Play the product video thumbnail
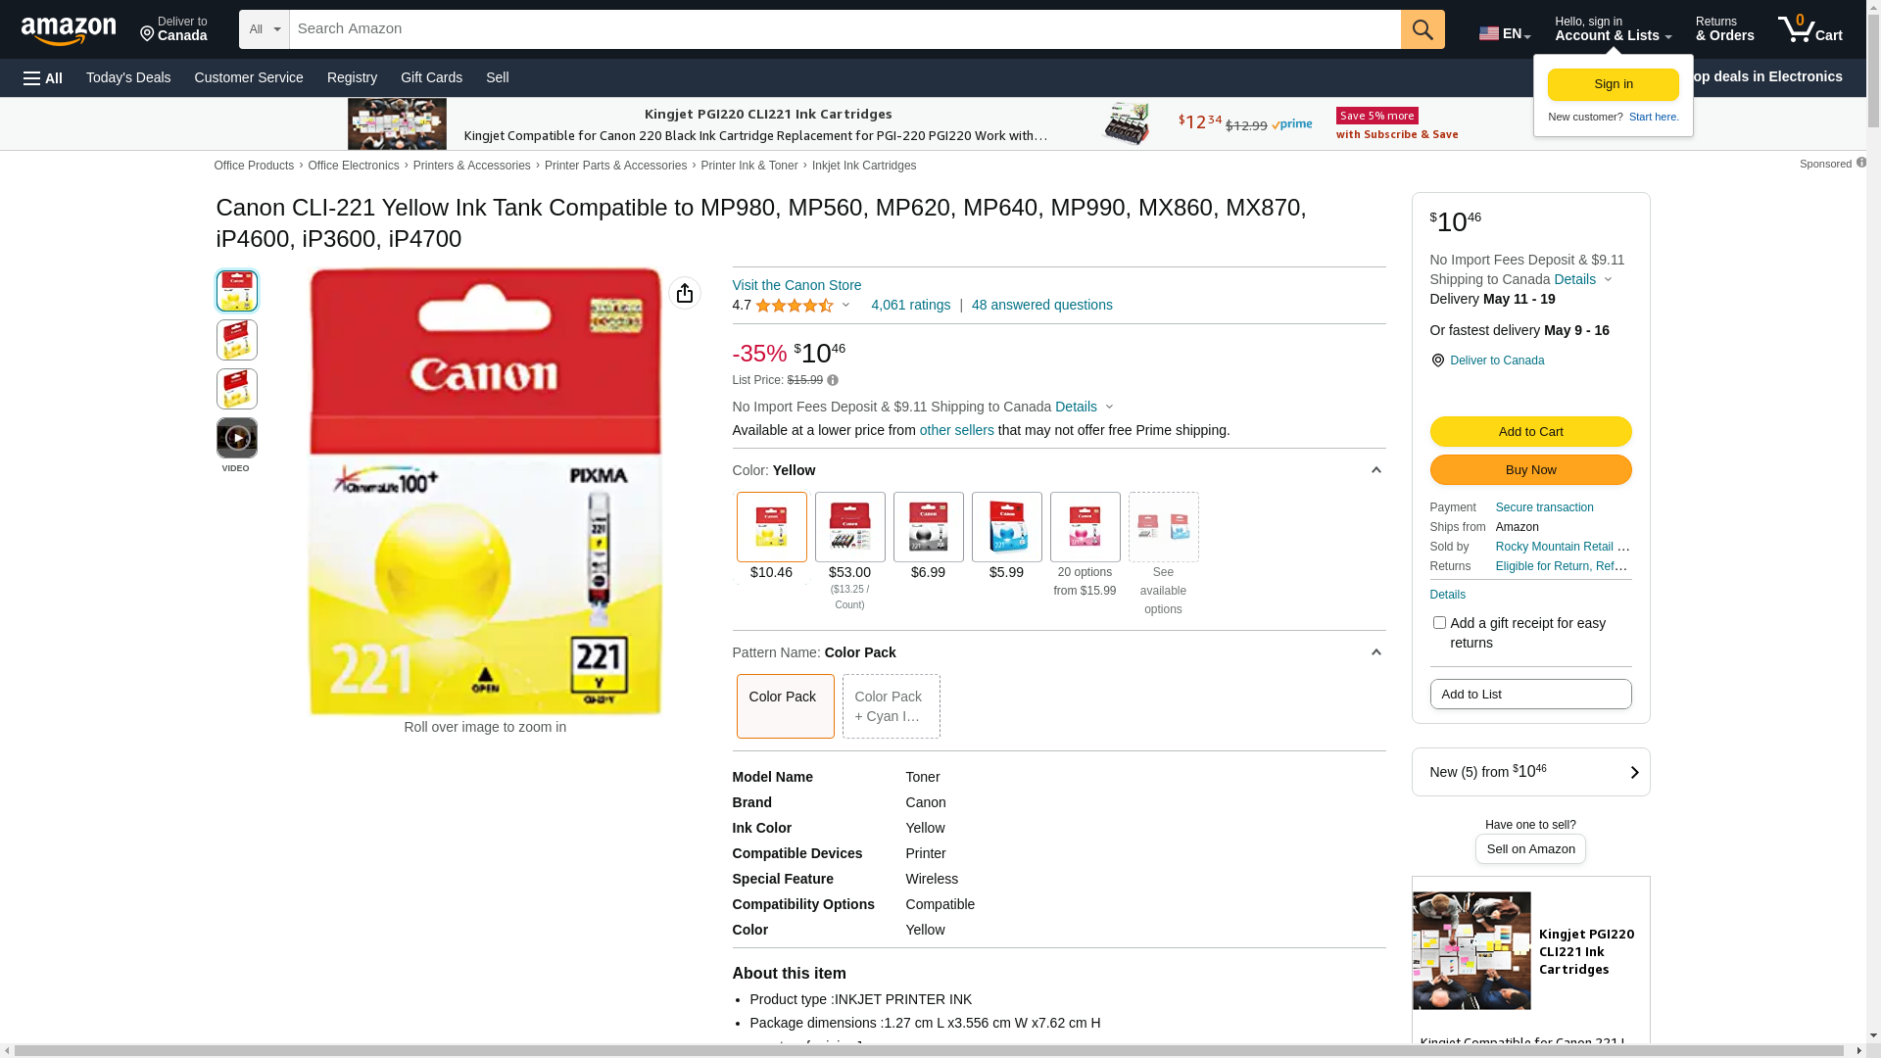This screenshot has width=1881, height=1058. tap(236, 438)
